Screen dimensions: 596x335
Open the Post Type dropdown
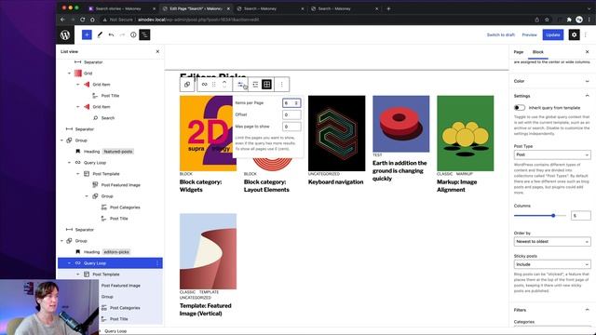552,154
